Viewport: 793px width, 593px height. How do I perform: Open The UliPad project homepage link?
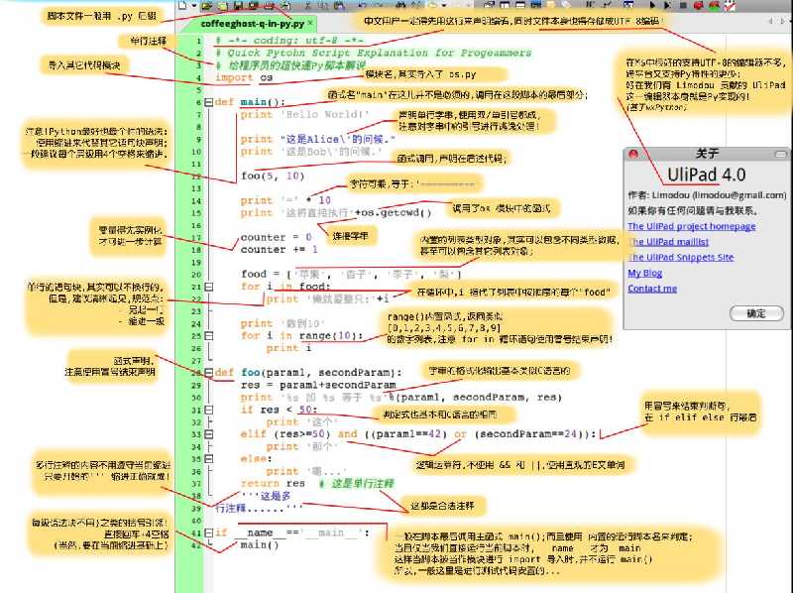(x=691, y=226)
